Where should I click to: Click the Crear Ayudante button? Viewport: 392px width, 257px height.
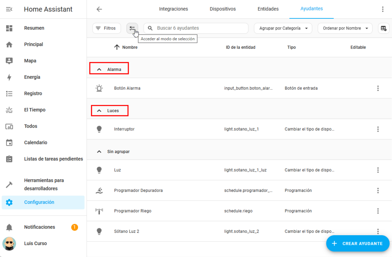click(x=358, y=244)
